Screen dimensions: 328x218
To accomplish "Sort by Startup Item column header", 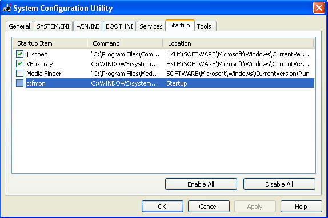I will pyautogui.click(x=50, y=43).
